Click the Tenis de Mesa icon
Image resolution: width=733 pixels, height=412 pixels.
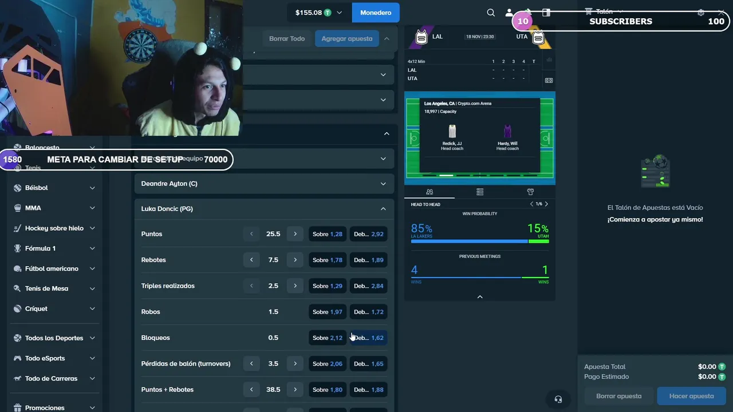click(18, 288)
